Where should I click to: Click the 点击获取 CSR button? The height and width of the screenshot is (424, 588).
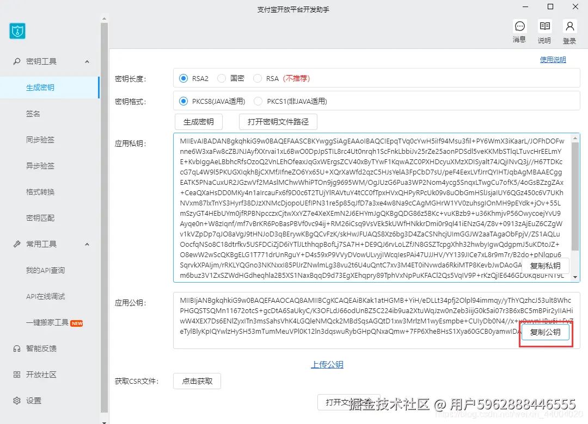coord(197,381)
